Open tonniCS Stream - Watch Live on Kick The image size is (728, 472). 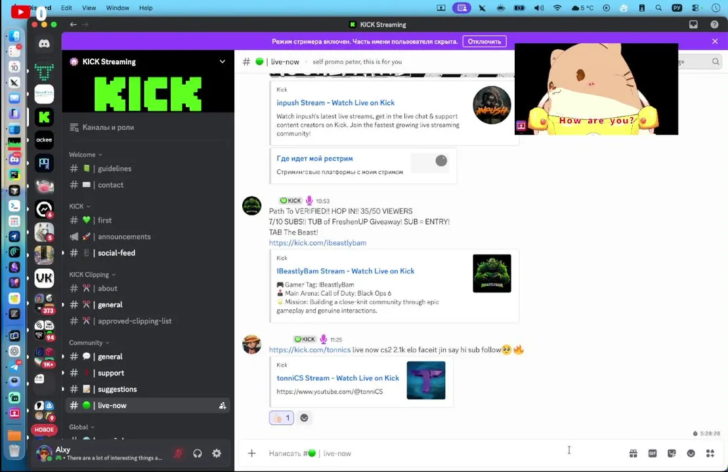(x=338, y=378)
